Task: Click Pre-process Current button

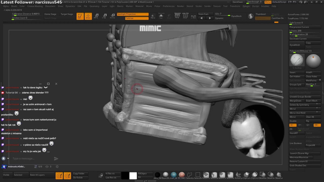Action: coord(305,27)
